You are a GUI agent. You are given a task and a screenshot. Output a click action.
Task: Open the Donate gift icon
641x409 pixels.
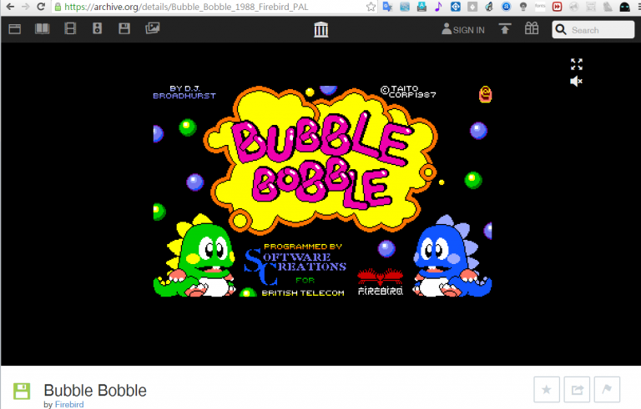[x=532, y=28]
